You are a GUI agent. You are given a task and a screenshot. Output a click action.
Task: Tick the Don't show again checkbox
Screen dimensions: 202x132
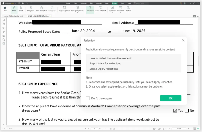tap(88, 98)
